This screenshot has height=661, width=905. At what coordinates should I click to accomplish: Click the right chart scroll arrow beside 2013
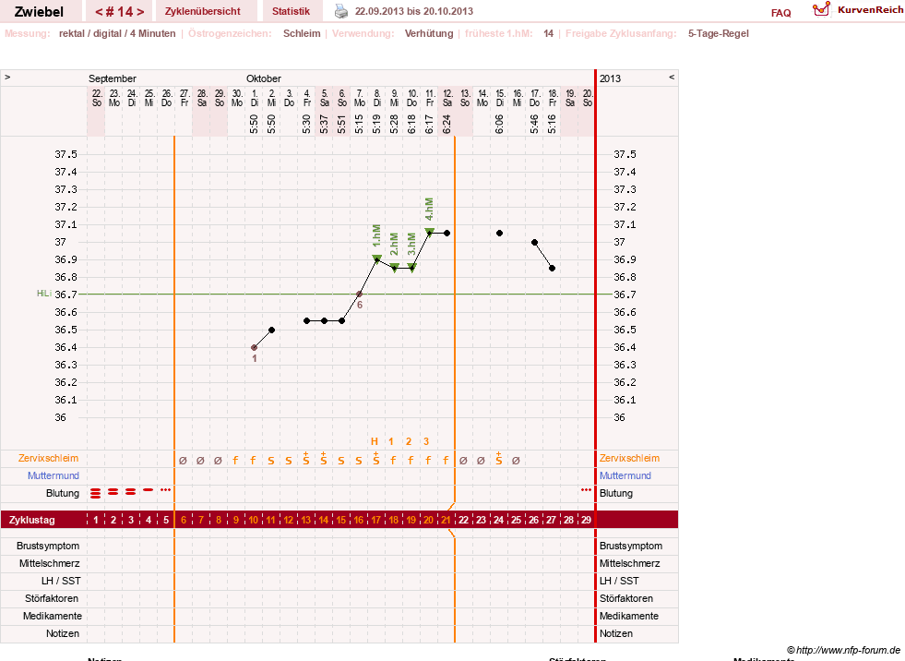[672, 77]
